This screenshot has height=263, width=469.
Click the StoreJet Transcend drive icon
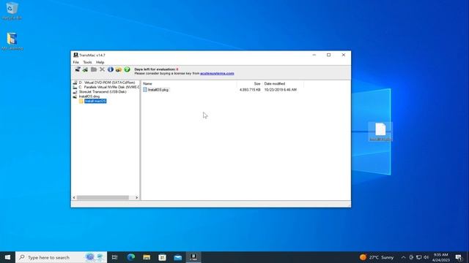click(75, 92)
